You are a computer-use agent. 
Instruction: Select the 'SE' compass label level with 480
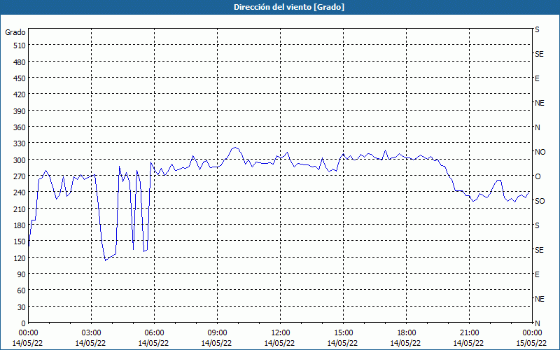(539, 54)
